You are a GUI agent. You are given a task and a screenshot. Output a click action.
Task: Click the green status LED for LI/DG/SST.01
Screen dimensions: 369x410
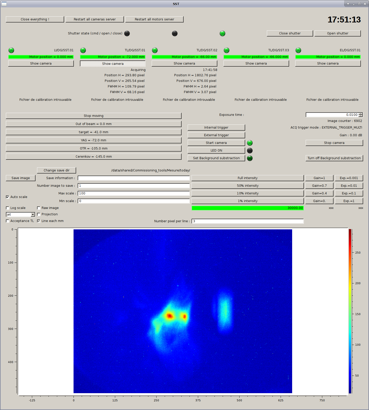[11, 50]
